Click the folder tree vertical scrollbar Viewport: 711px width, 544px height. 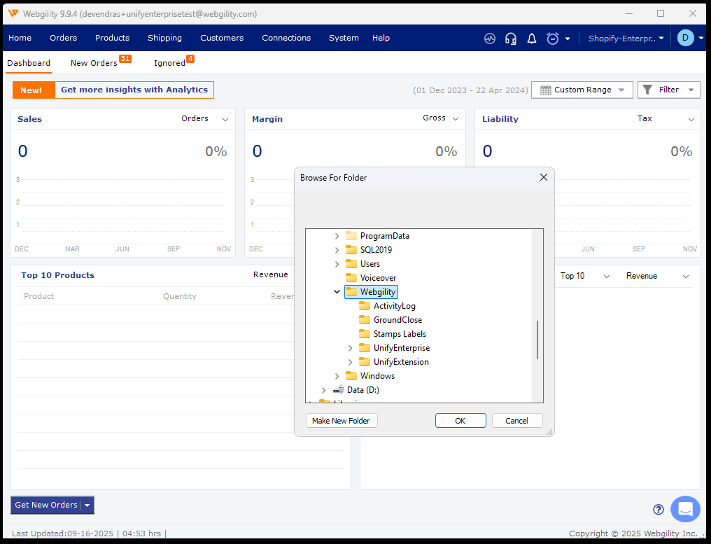click(x=537, y=340)
